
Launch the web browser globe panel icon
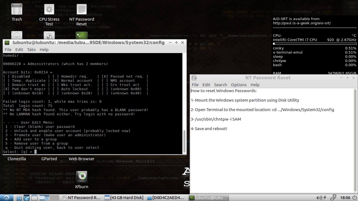click(27, 198)
